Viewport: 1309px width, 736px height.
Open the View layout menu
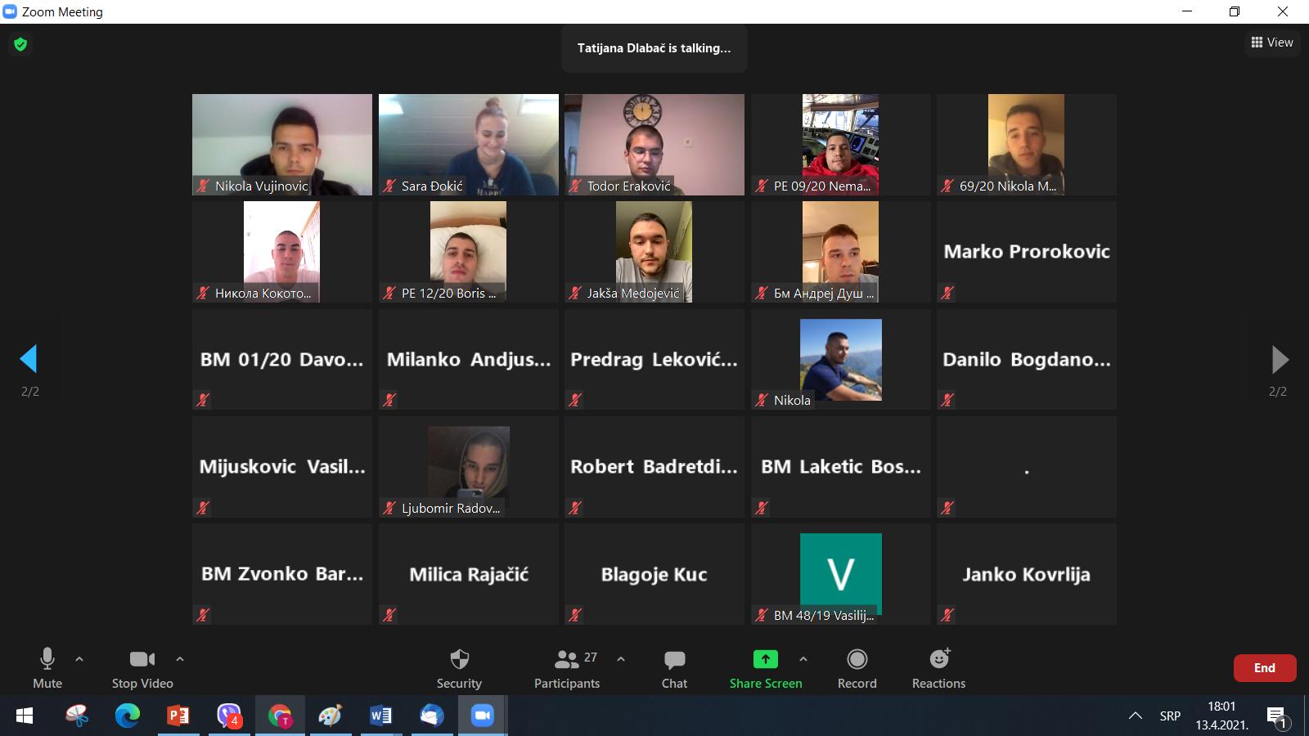pos(1272,43)
